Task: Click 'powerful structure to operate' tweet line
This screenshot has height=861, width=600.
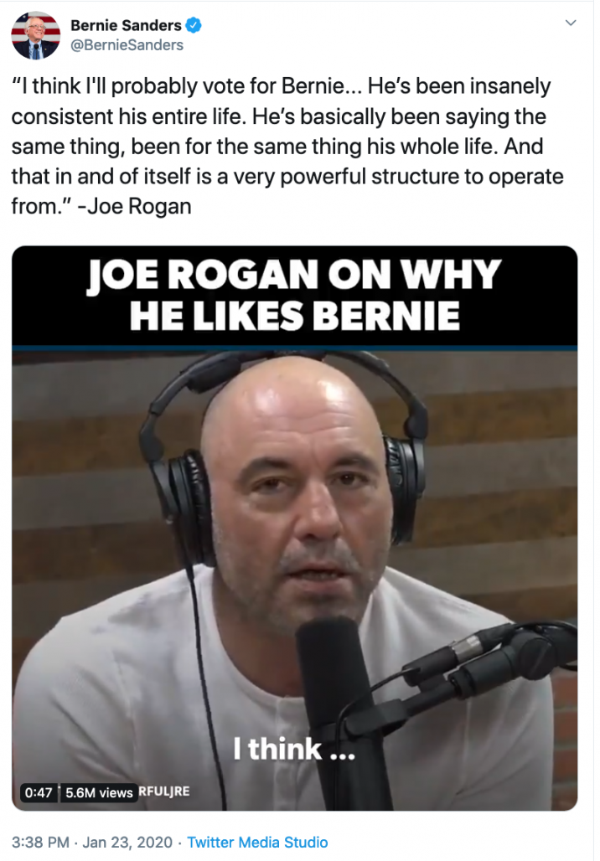Action: (422, 177)
